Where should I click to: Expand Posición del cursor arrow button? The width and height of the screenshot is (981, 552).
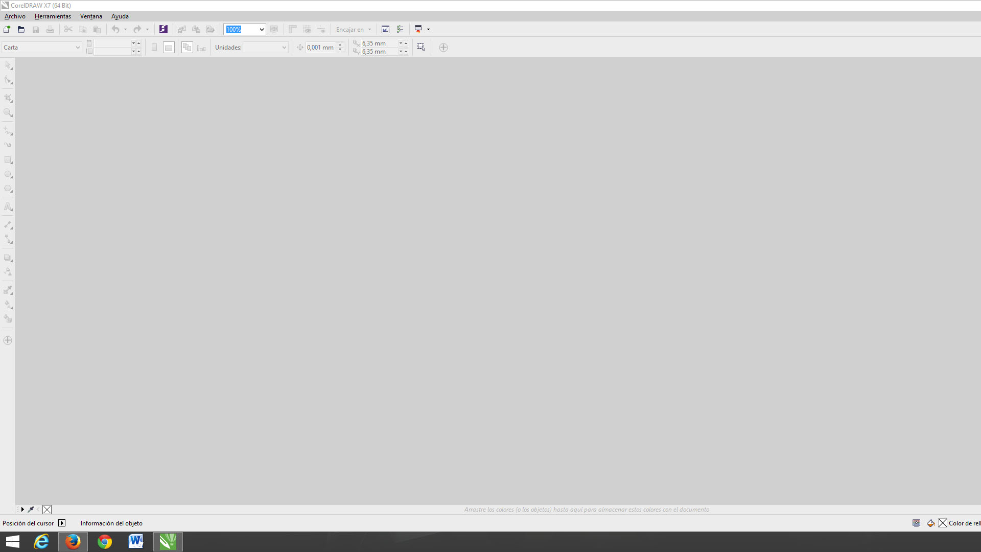tap(62, 523)
